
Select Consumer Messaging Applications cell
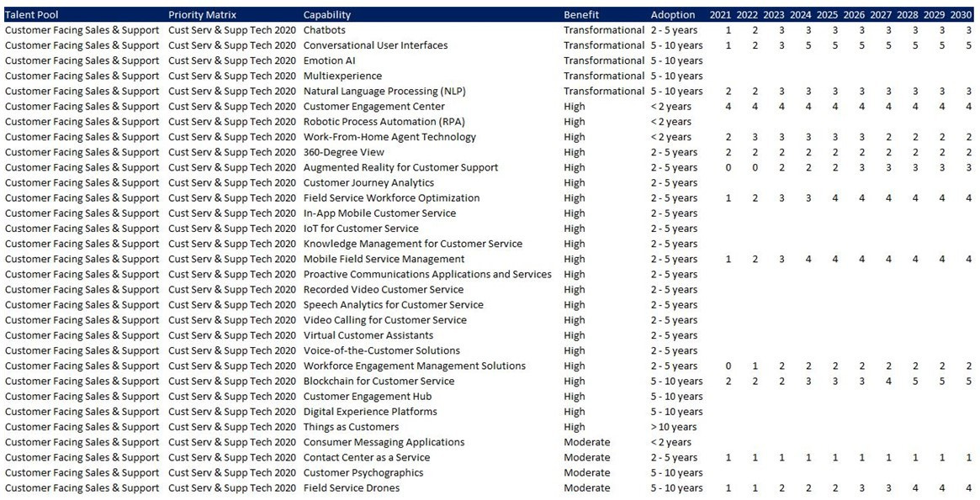tap(384, 443)
